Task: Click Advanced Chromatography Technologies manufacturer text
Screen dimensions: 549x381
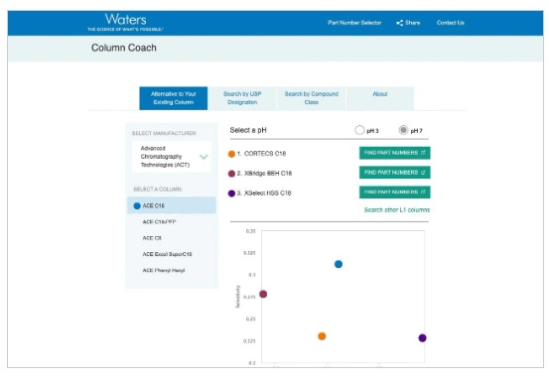Action: pos(165,157)
